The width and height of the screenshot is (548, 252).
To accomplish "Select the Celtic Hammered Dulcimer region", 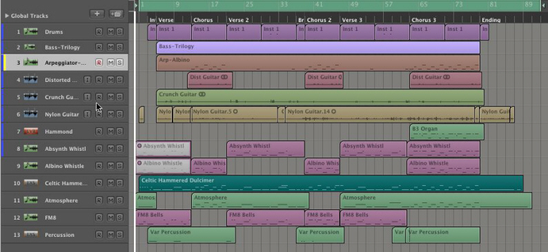I will 331,183.
